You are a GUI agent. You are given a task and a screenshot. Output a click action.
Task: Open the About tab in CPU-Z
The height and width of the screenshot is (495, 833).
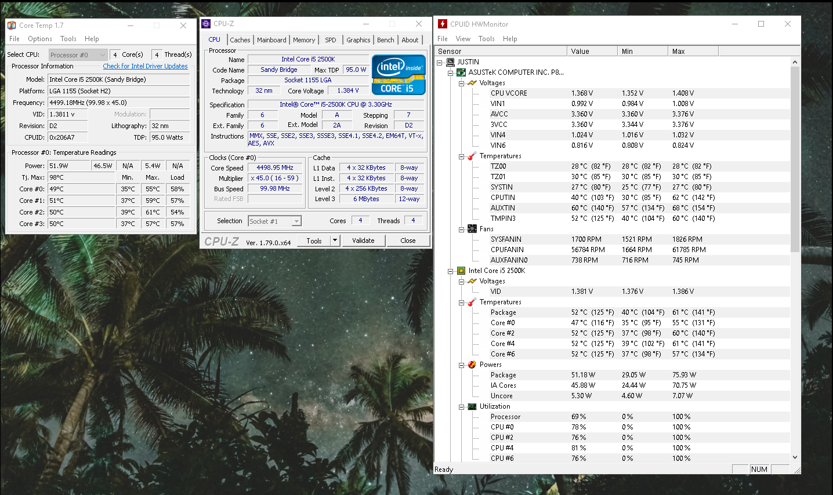410,40
